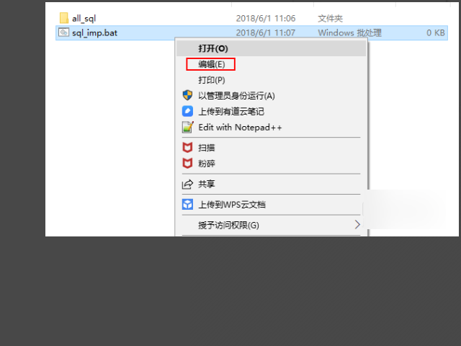Click the WPS cloud document icon
The image size is (461, 346).
[x=187, y=204]
